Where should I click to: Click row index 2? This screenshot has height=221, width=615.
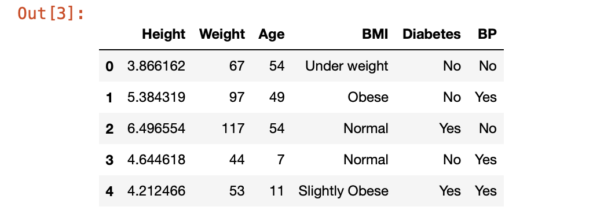click(109, 129)
